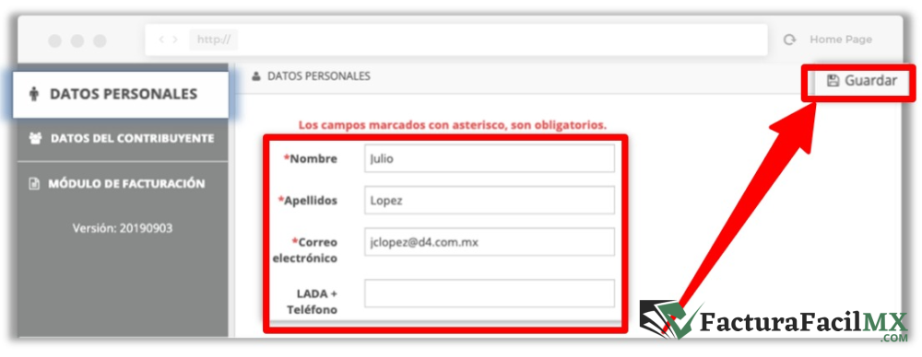Click the browser forward arrow
The height and width of the screenshot is (357, 922).
(174, 40)
